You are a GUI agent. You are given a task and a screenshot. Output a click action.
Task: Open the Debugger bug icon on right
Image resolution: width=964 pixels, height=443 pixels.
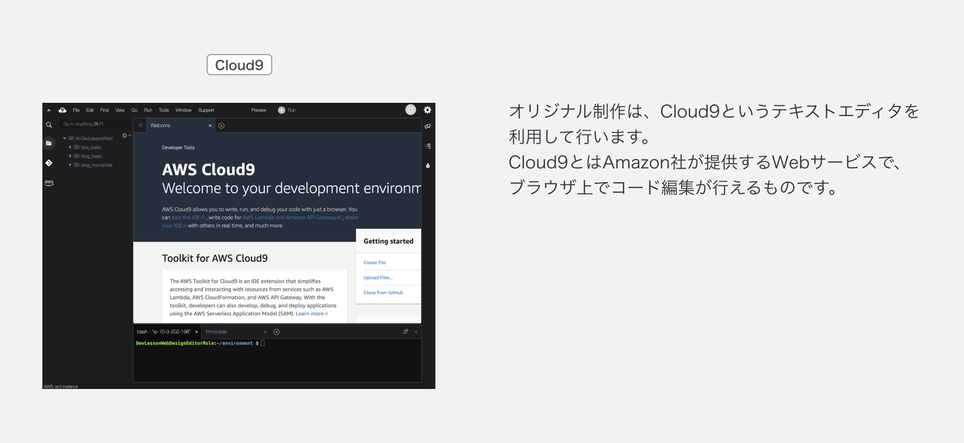pyautogui.click(x=428, y=165)
